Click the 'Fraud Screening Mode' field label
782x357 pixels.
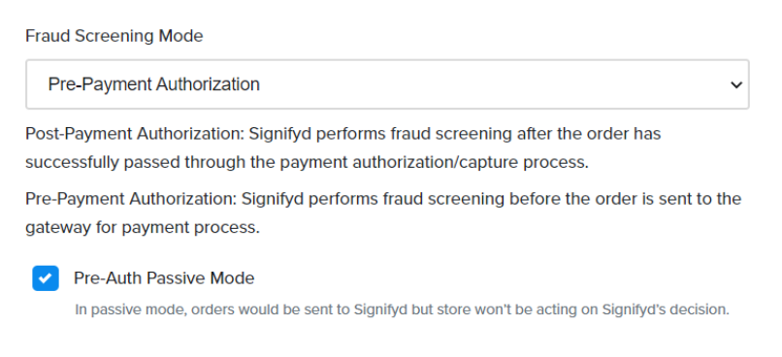click(x=114, y=36)
